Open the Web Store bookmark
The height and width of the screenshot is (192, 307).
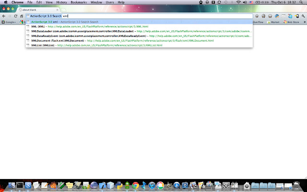(x=291, y=22)
